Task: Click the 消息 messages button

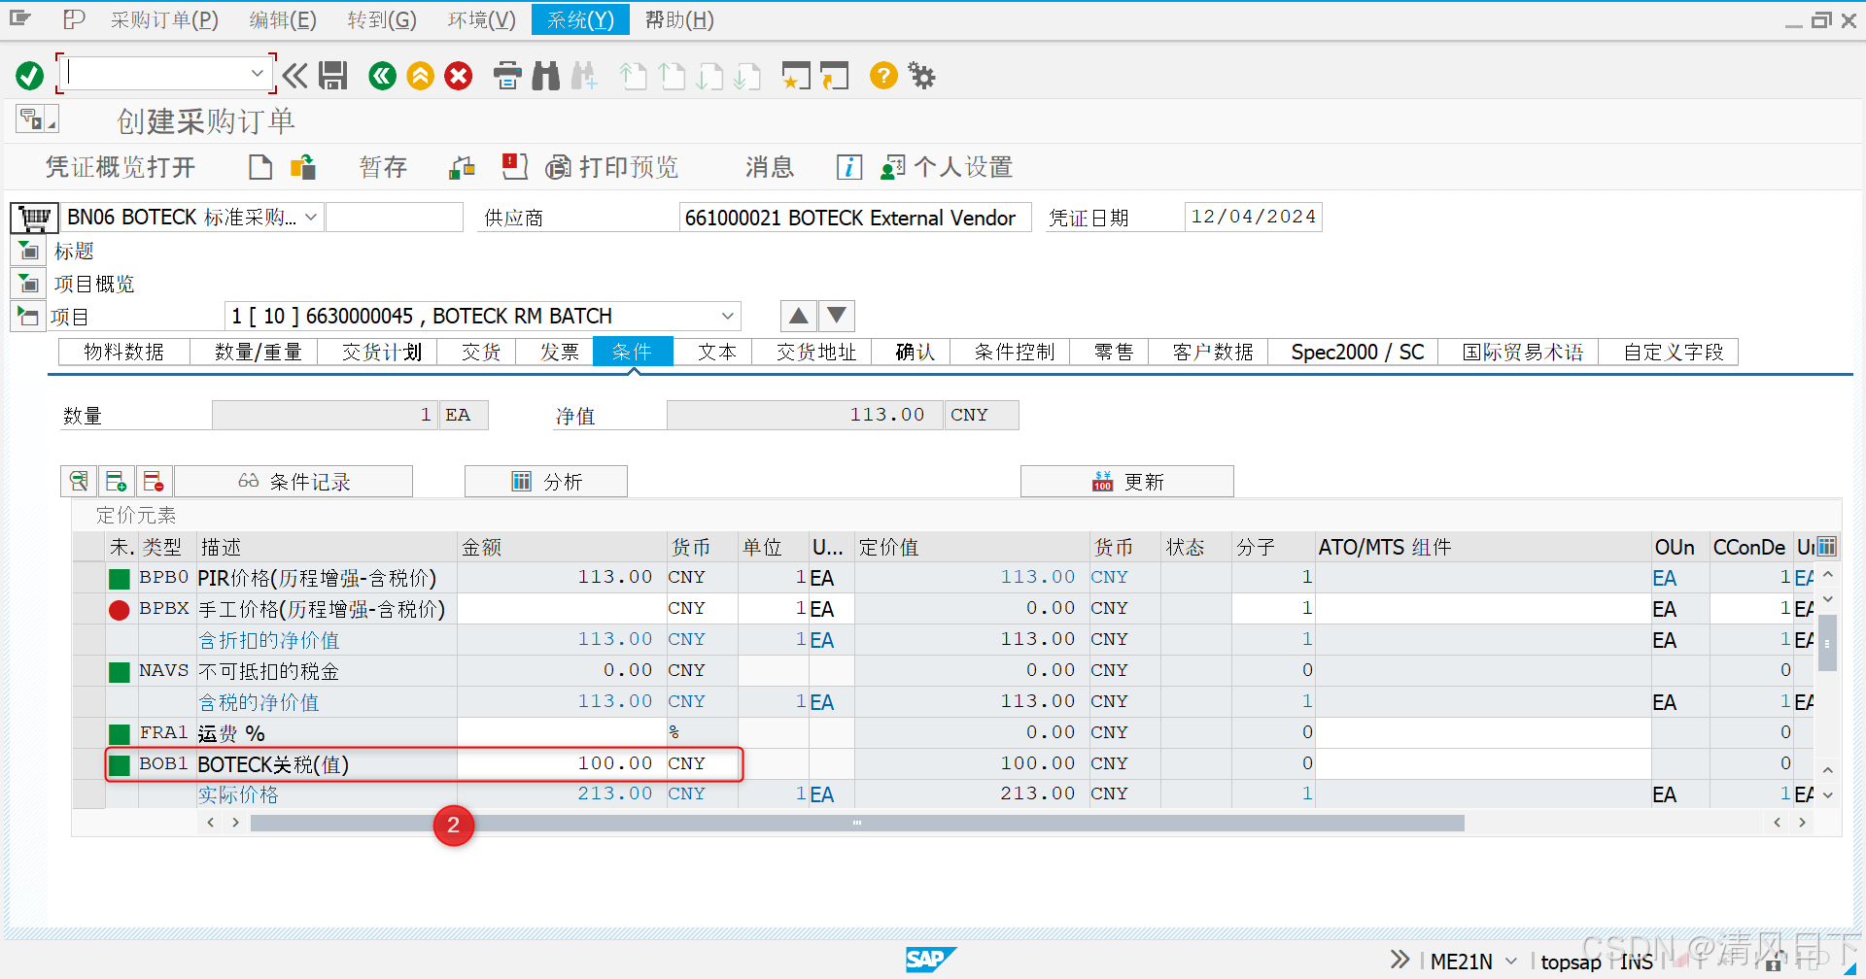Action: [770, 167]
